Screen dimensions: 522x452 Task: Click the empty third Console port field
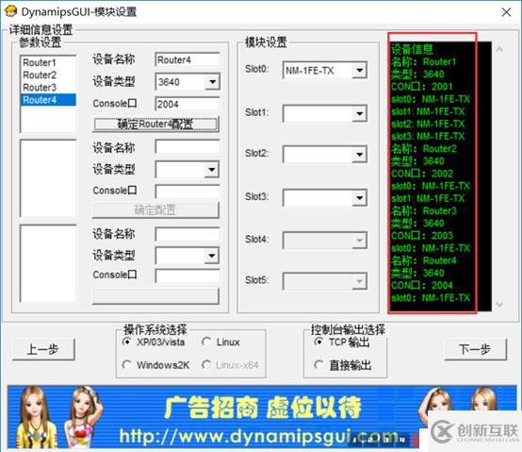(x=188, y=276)
